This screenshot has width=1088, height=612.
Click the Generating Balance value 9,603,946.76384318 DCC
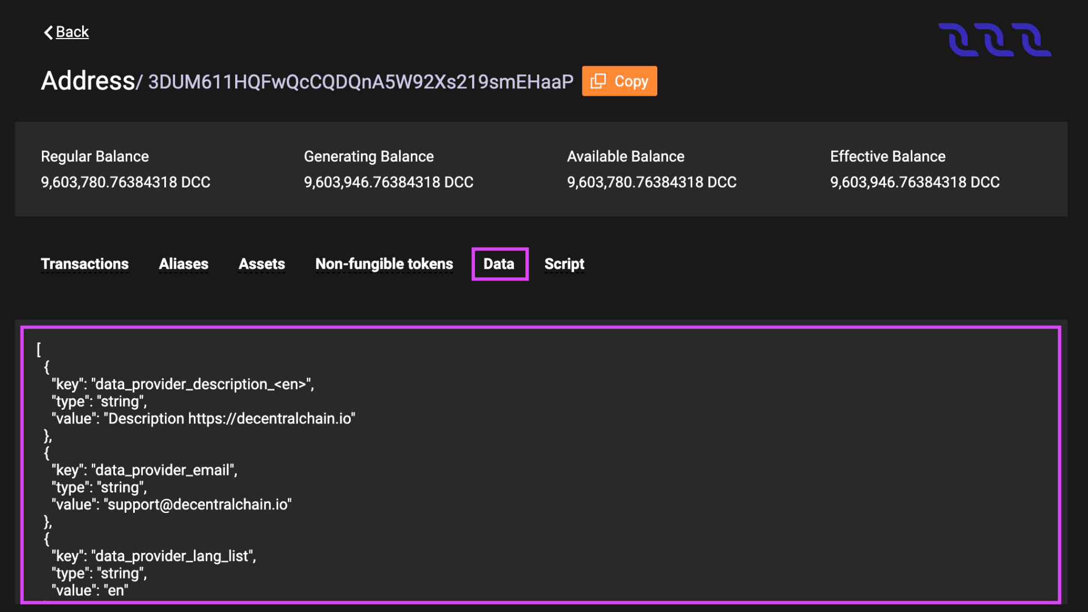(x=389, y=182)
